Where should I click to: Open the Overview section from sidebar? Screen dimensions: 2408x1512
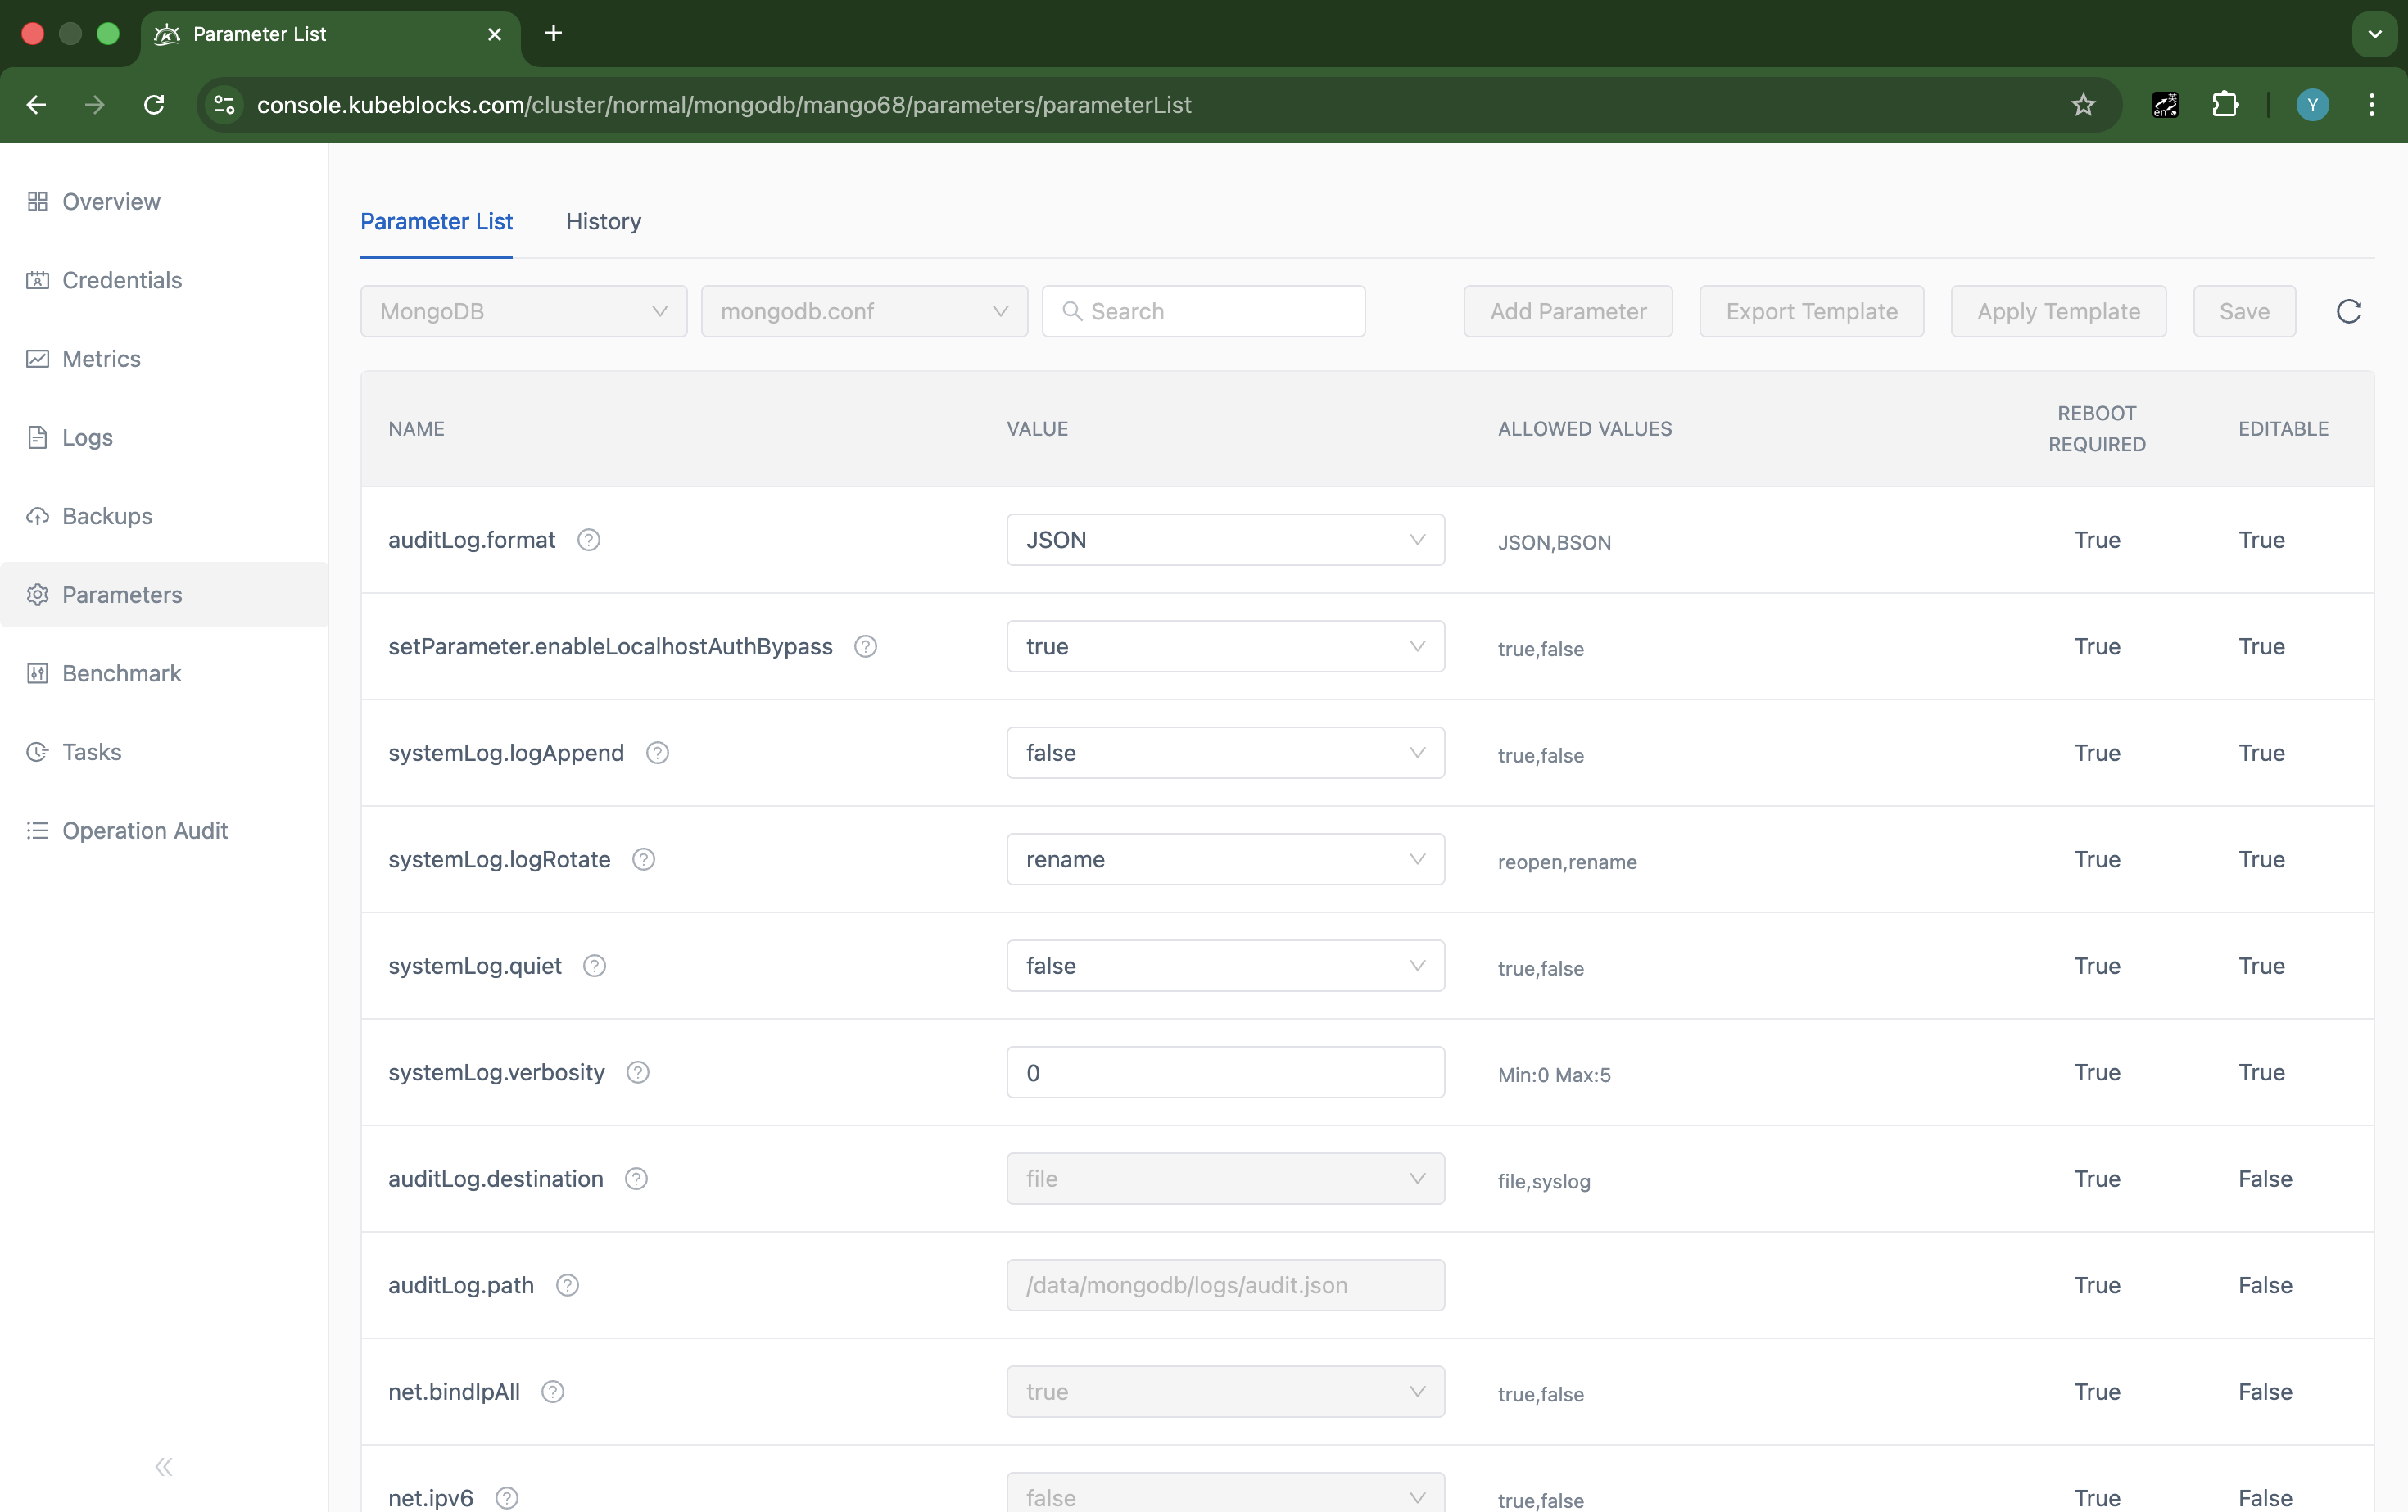110,201
